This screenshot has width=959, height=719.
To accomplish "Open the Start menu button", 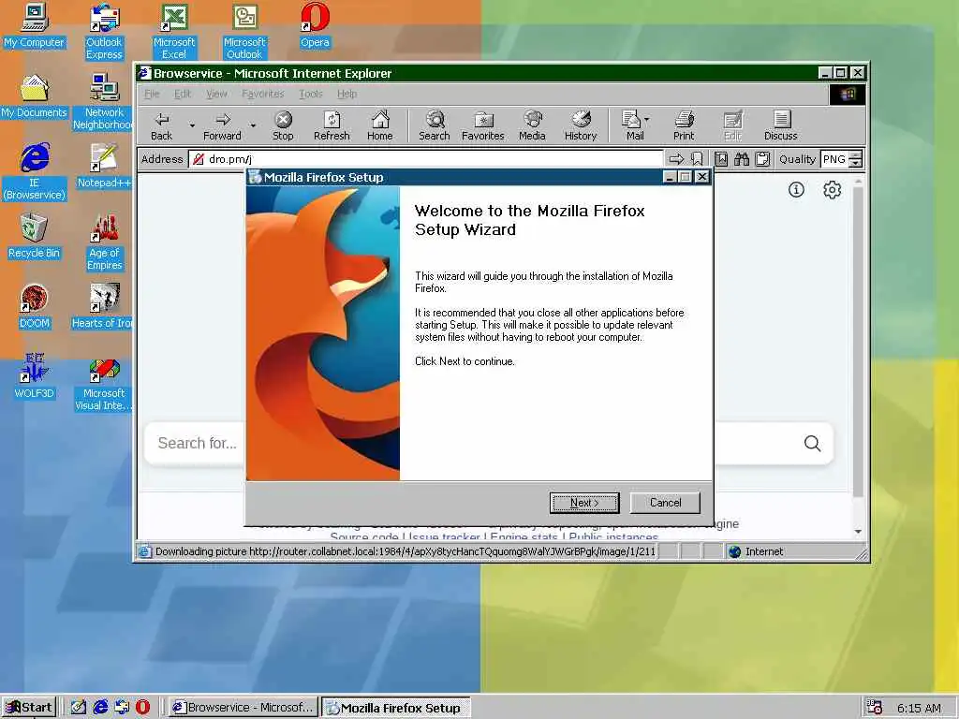I will (29, 708).
